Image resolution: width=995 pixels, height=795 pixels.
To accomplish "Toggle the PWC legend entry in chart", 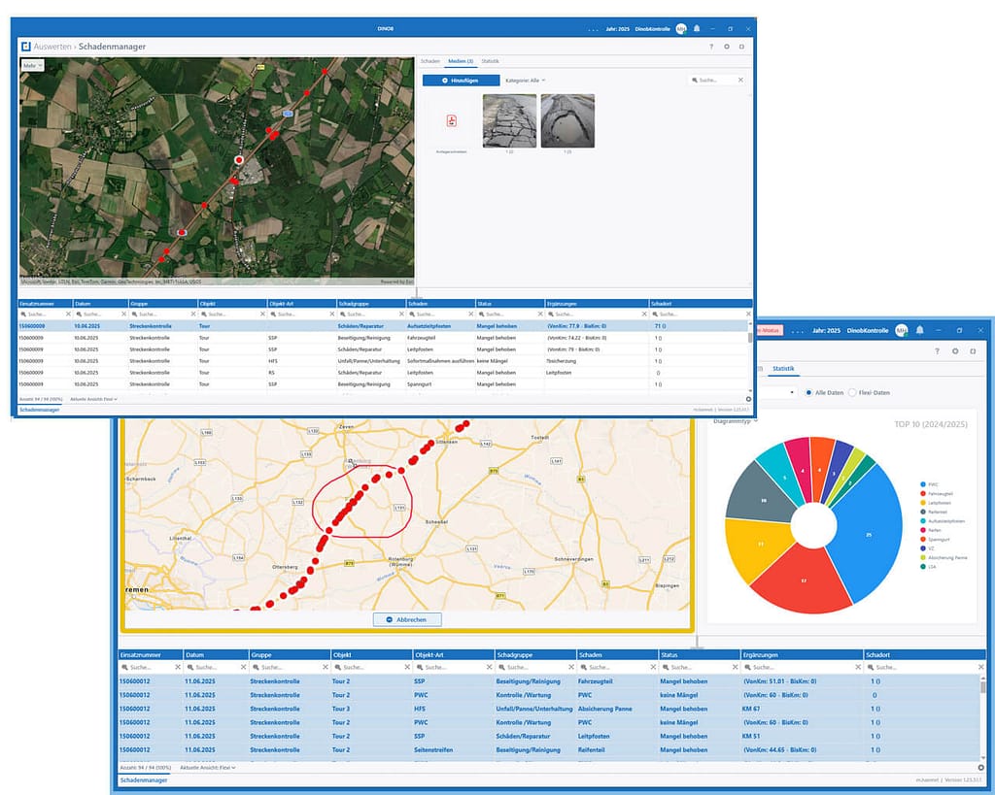I will (931, 483).
